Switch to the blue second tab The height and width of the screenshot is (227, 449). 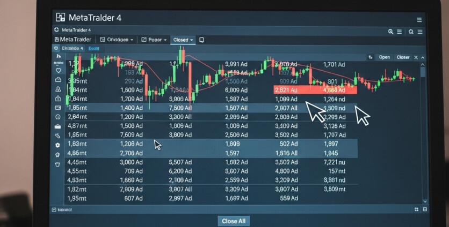(93, 49)
